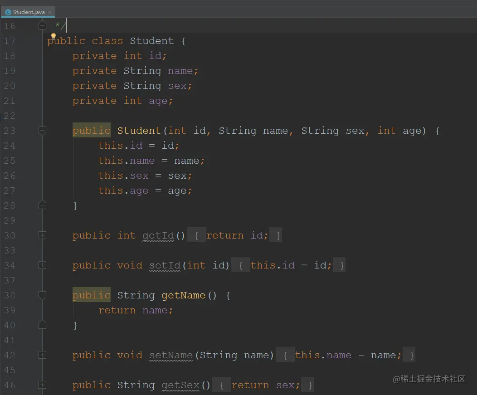Collapse the comment fold marker on line 16

tap(42, 25)
